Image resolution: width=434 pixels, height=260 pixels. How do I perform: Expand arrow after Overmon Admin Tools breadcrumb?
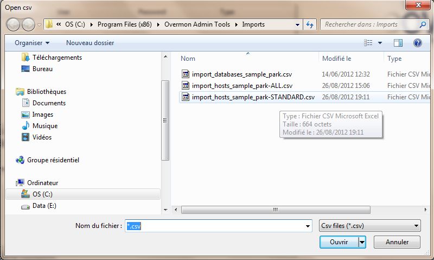[237, 24]
